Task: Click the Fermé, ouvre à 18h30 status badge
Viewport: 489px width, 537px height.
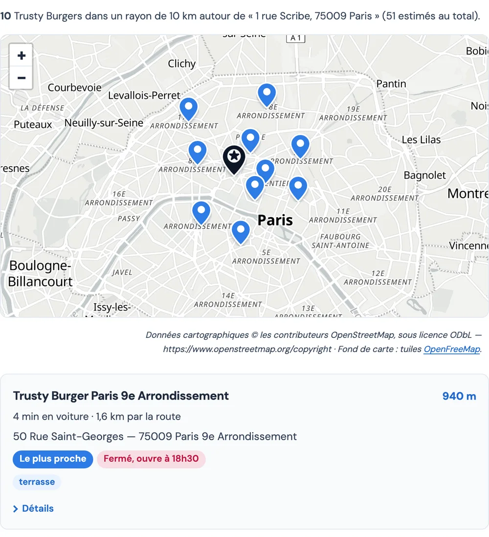Action: point(151,459)
